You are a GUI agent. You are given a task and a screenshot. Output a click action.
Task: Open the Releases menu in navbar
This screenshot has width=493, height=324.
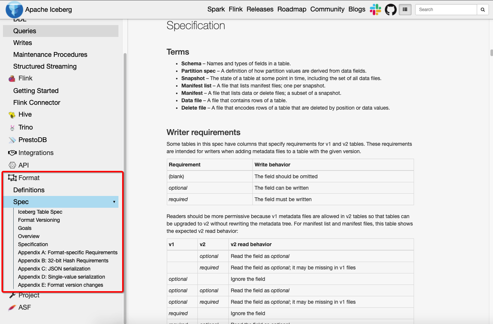(260, 9)
